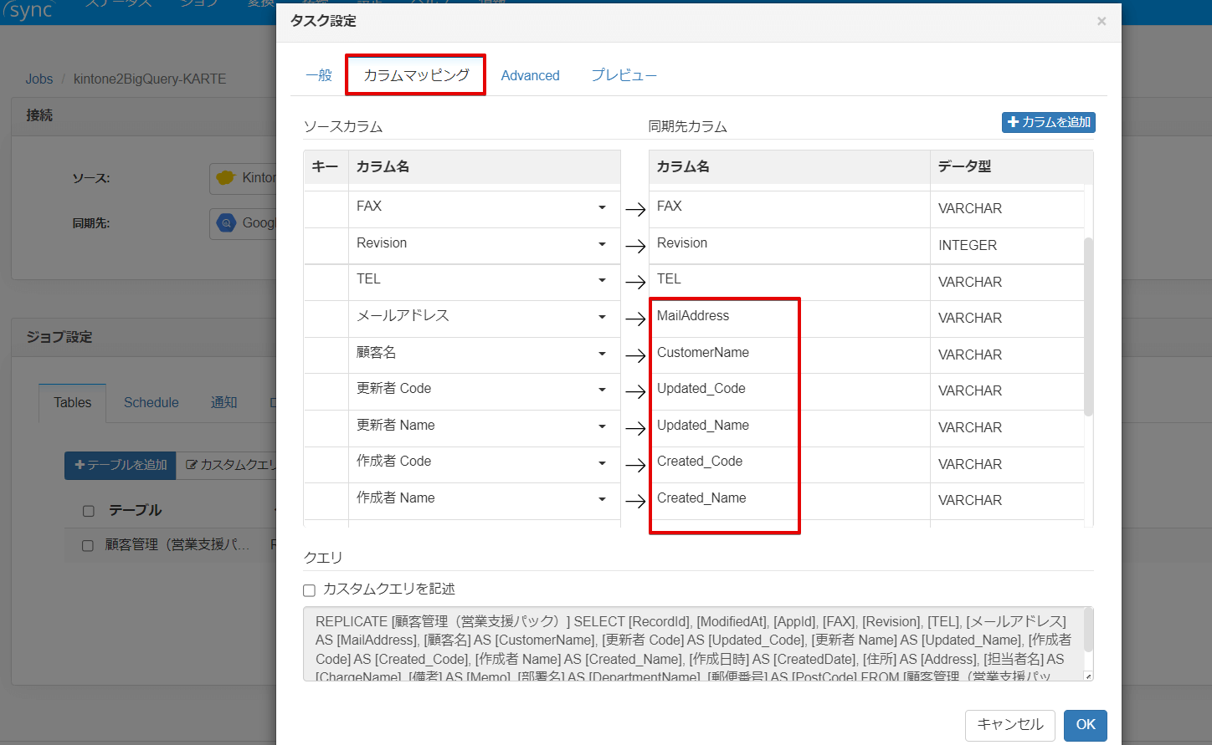Switch to the Schedule tab in ジョブ設定
This screenshot has width=1212, height=745.
point(151,402)
